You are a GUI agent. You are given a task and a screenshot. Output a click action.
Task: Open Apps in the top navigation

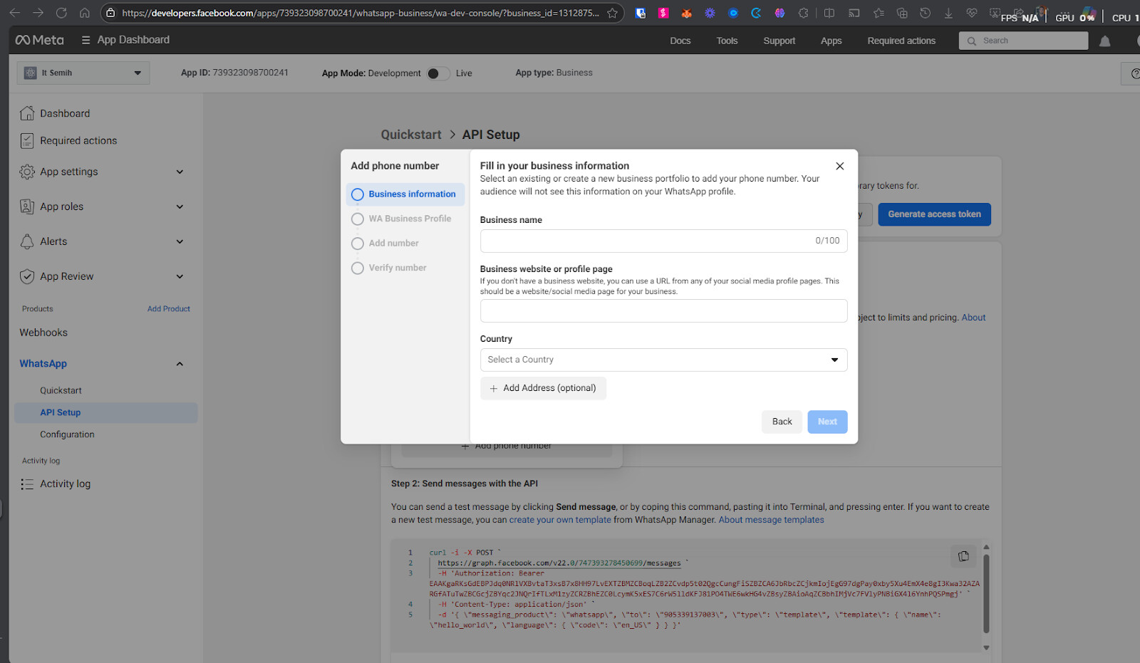point(831,41)
